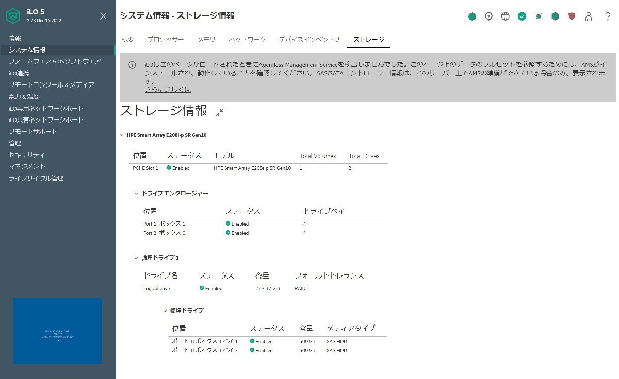Open the language selection globe icon
This screenshot has width=619, height=379.
(x=505, y=16)
